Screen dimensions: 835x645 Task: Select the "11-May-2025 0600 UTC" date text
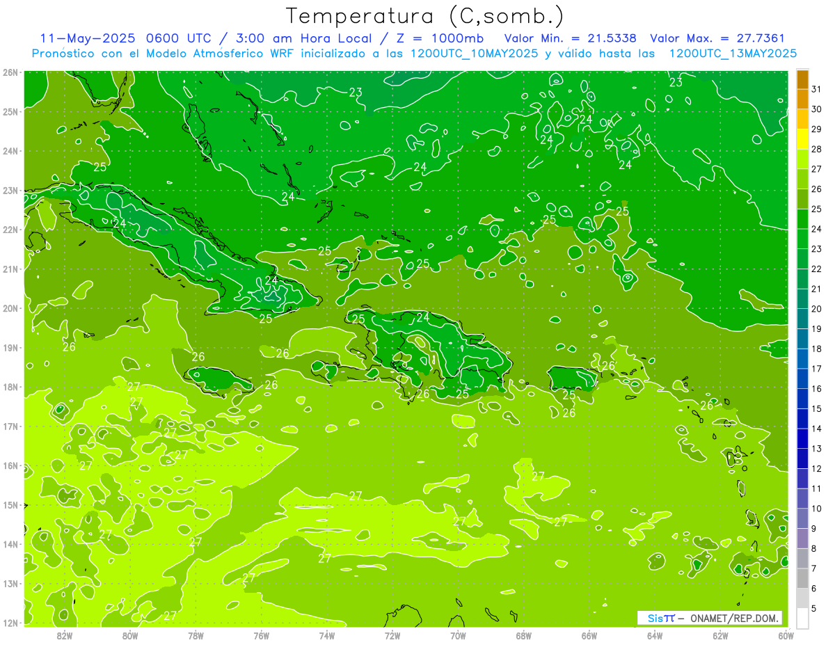tap(125, 39)
